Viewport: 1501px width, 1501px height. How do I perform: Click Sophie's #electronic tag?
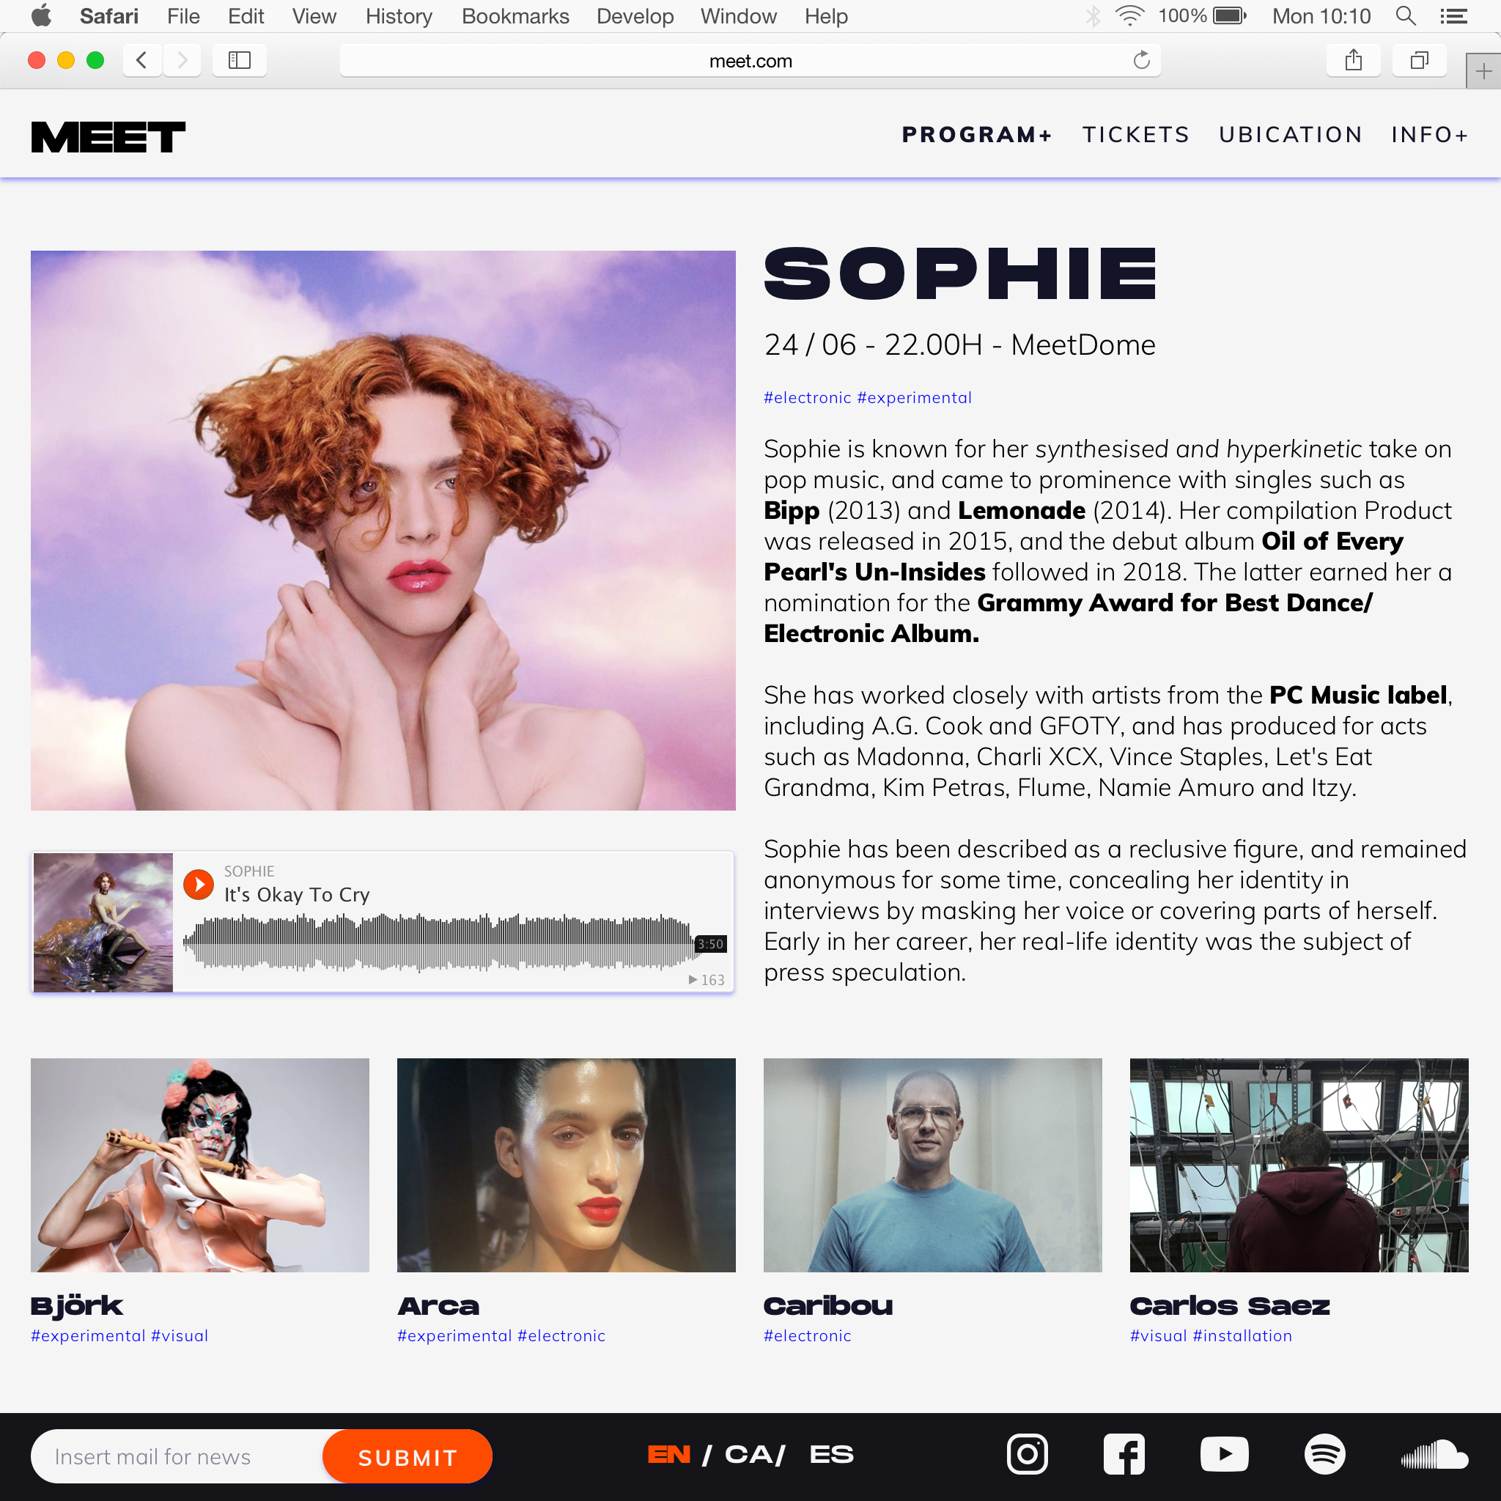tap(807, 397)
